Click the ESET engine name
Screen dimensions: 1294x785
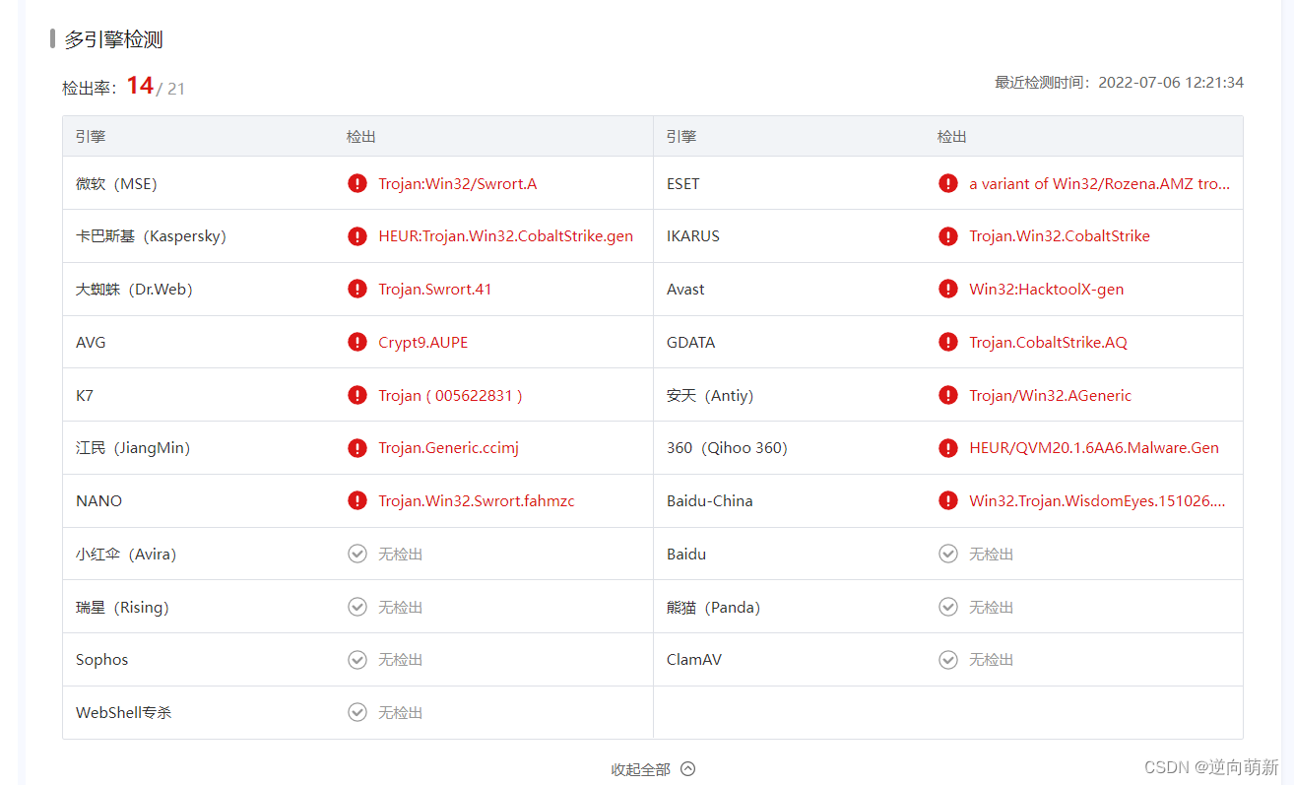coord(683,184)
